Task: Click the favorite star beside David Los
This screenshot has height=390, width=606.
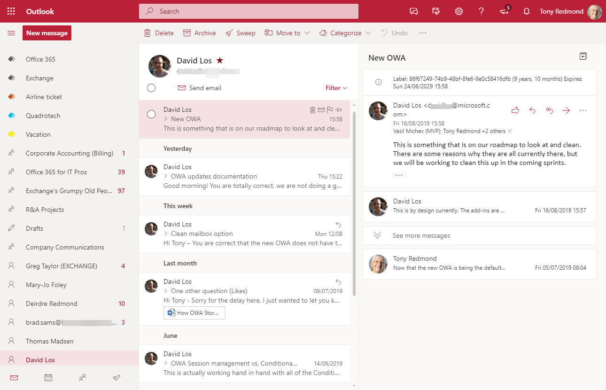Action: (x=220, y=61)
